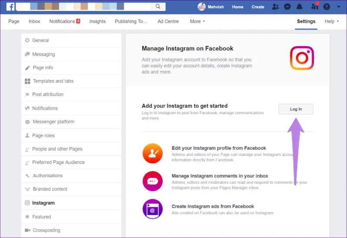Click the Notifications globe icon in sidebar
347x238 pixels.
point(27,108)
